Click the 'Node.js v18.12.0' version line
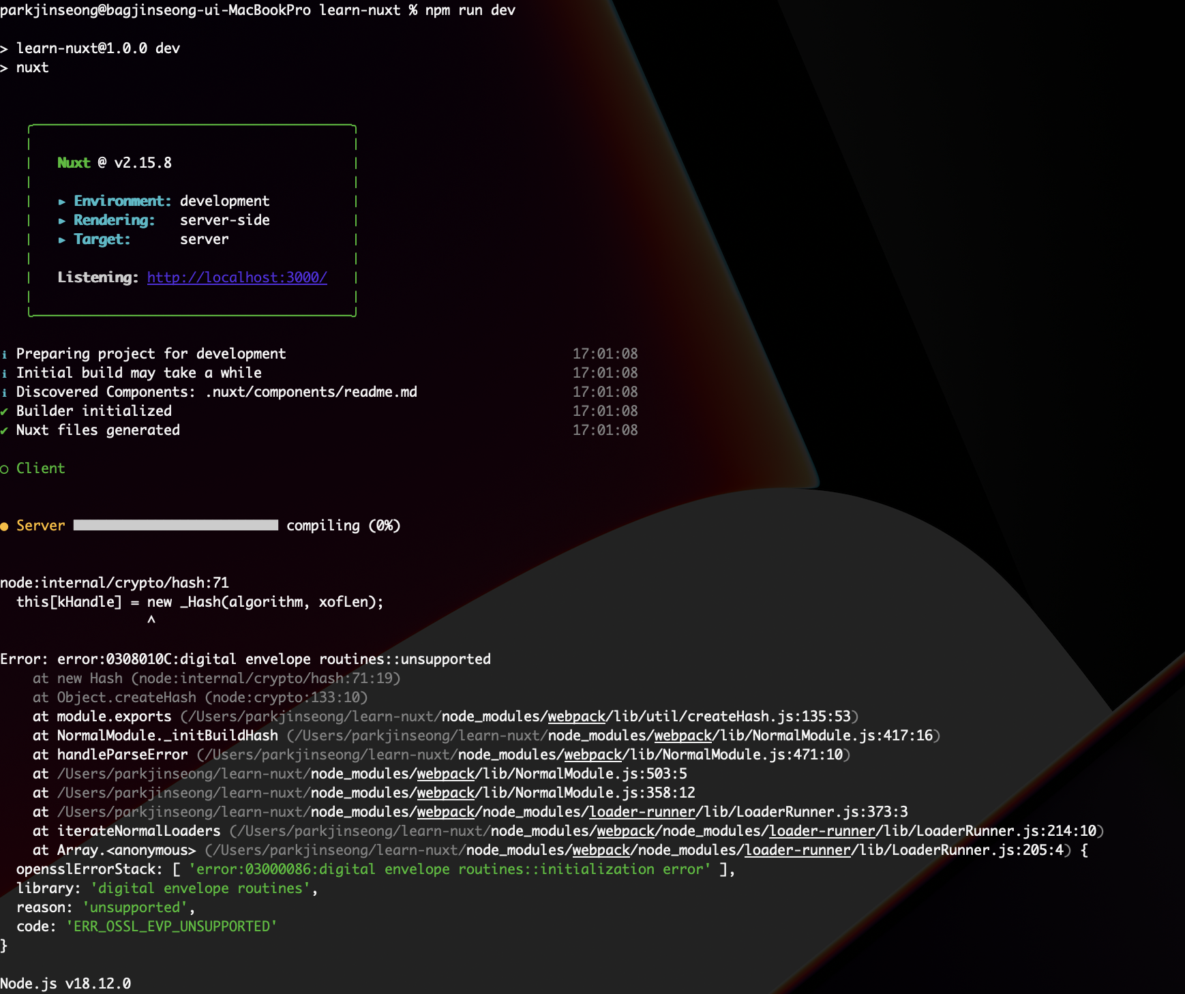Screen dimensions: 1185x994 point(65,984)
